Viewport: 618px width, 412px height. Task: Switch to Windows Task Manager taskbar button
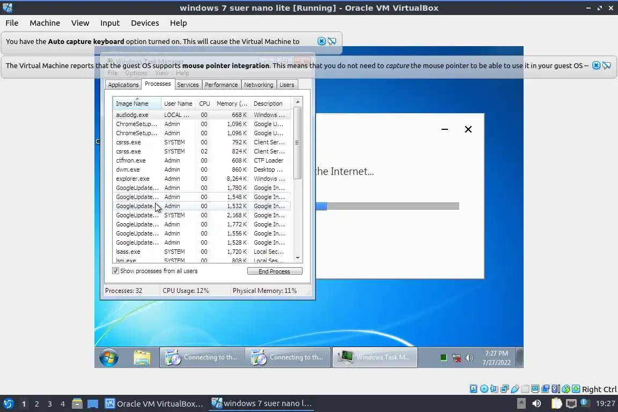coord(375,357)
